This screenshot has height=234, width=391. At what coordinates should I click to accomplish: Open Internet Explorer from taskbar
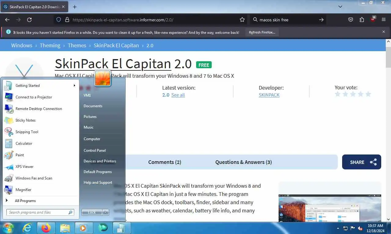27,228
